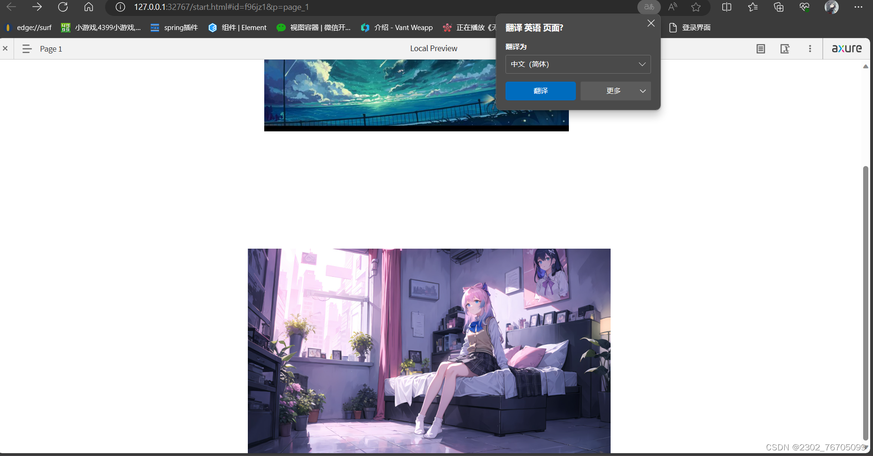Open split screen icon
Image resolution: width=873 pixels, height=456 pixels.
tap(727, 7)
